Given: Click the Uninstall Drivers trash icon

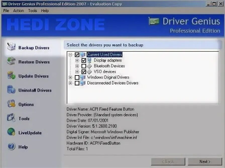Looking at the screenshot, I should (x=11, y=89).
